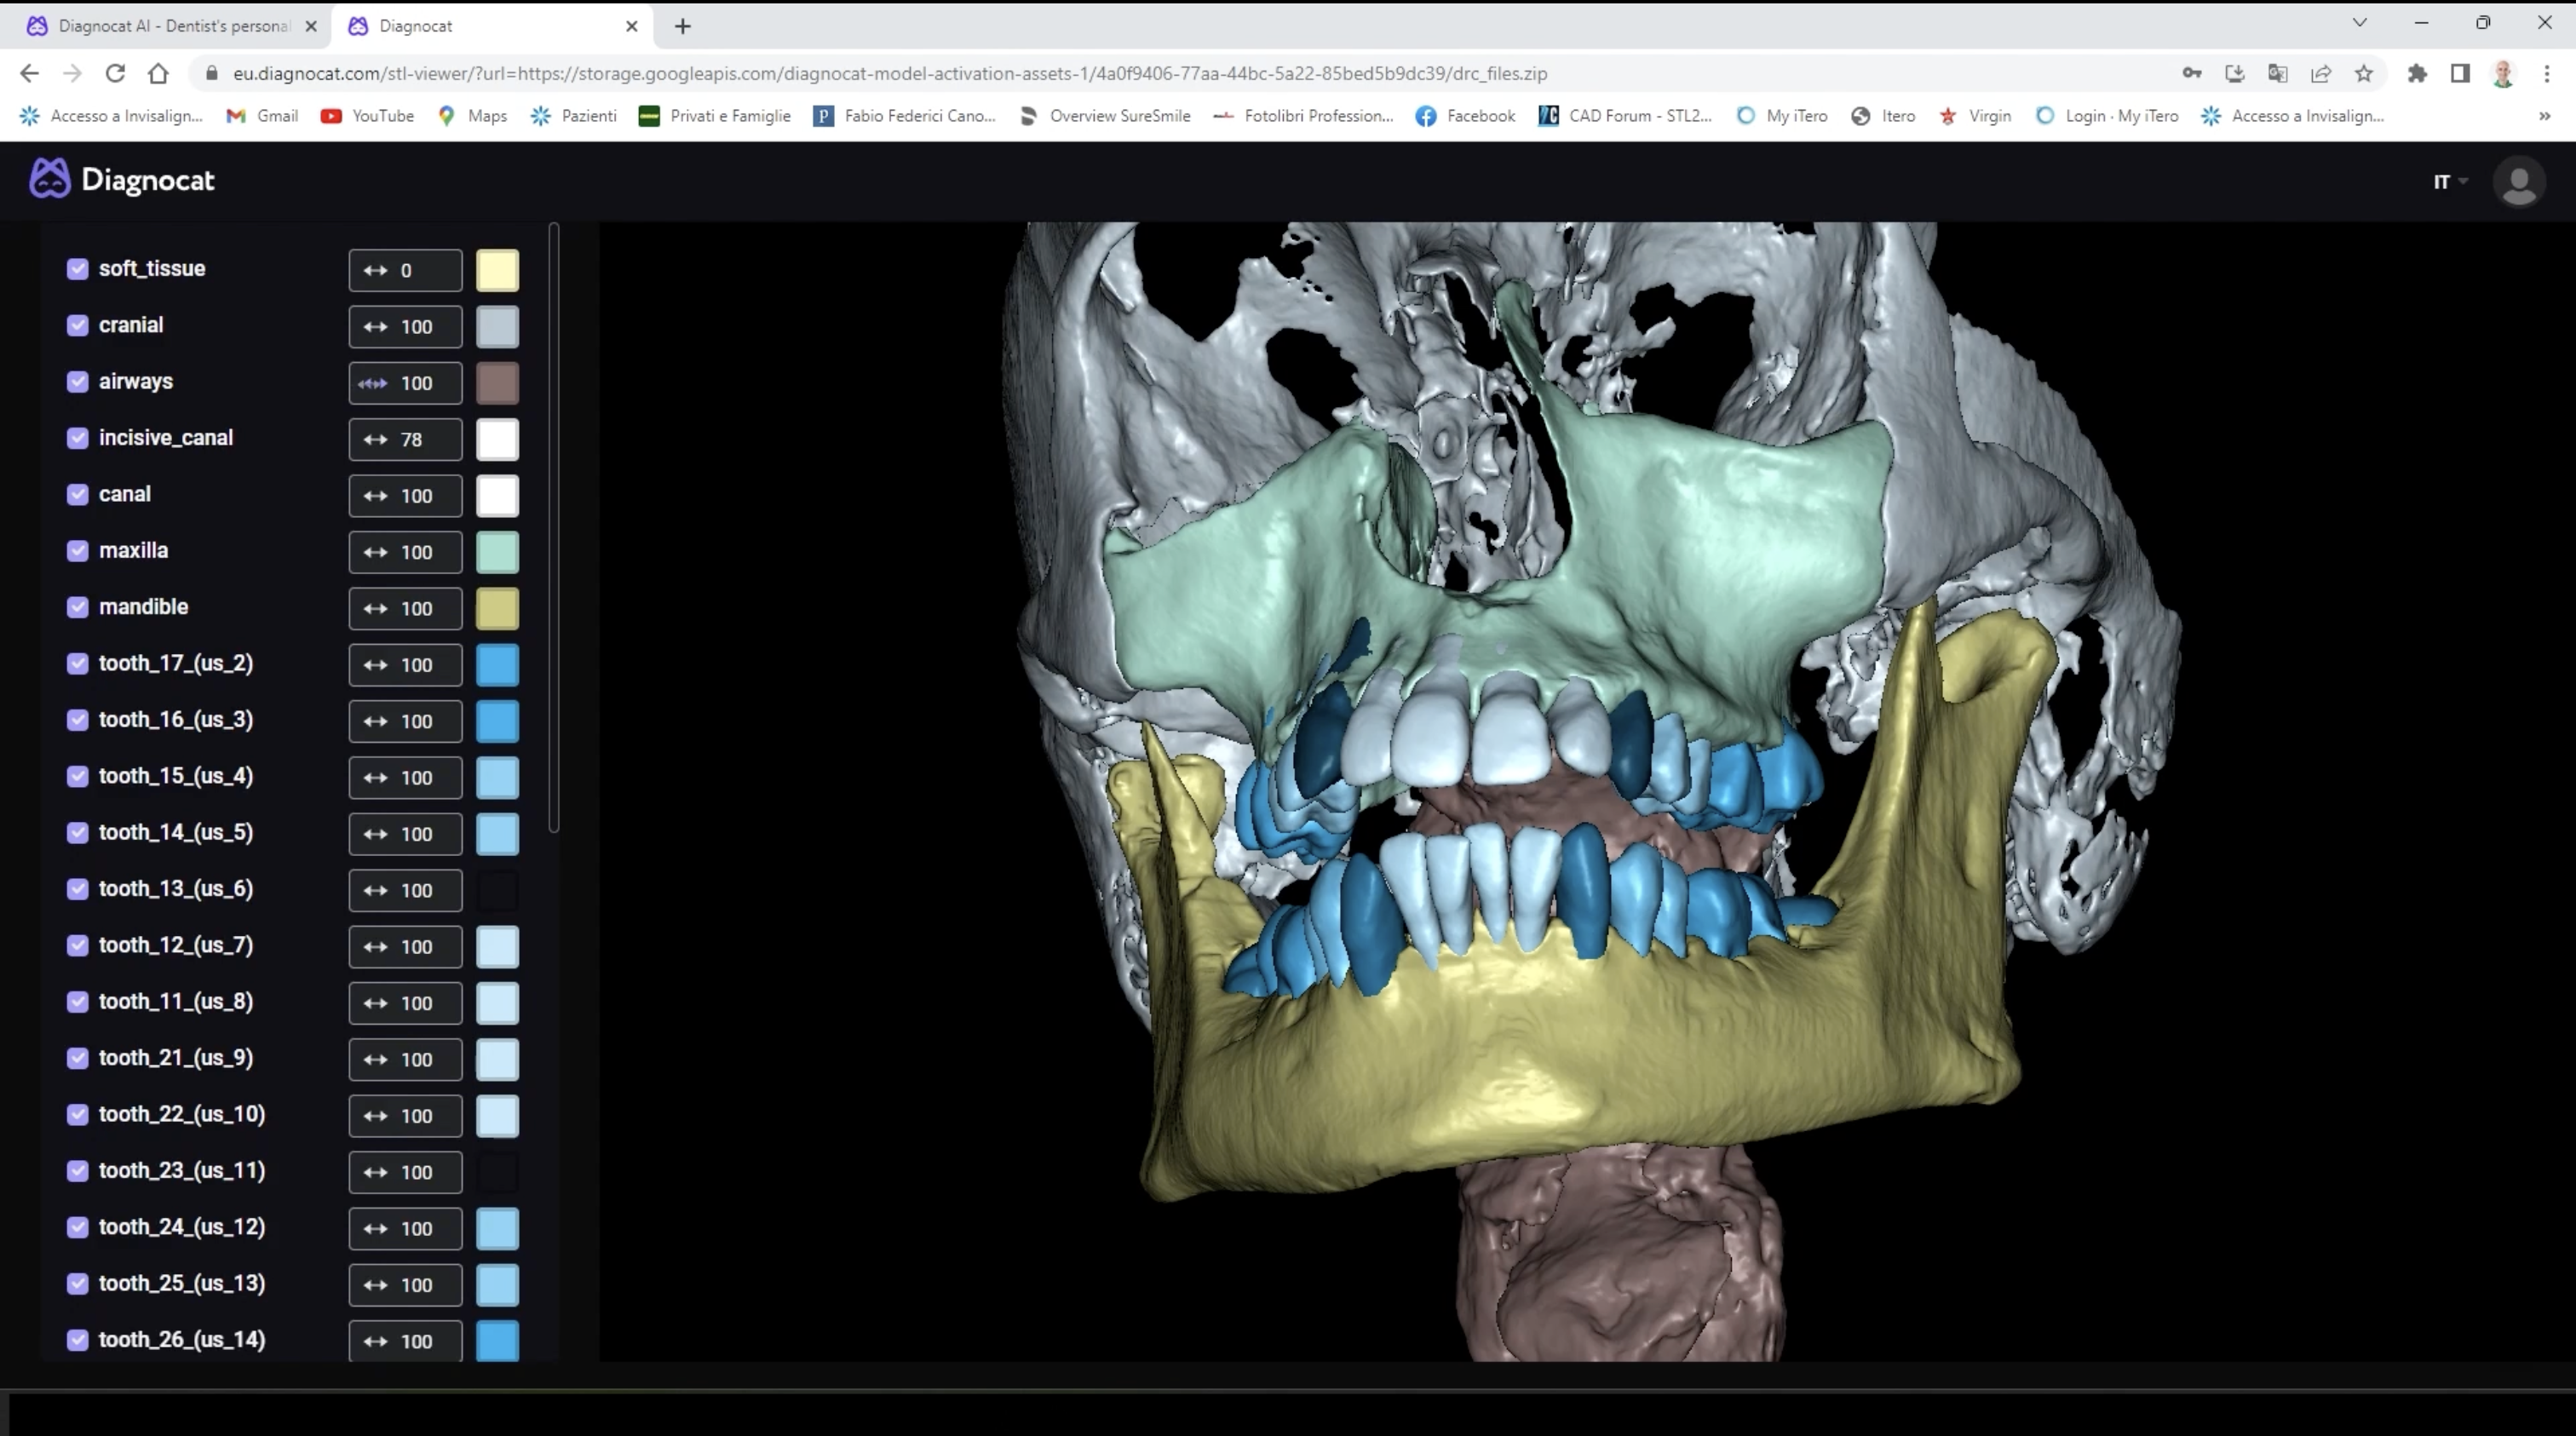This screenshot has width=2576, height=1436.
Task: Click the opacity arrows icon for airways
Action: 373,383
